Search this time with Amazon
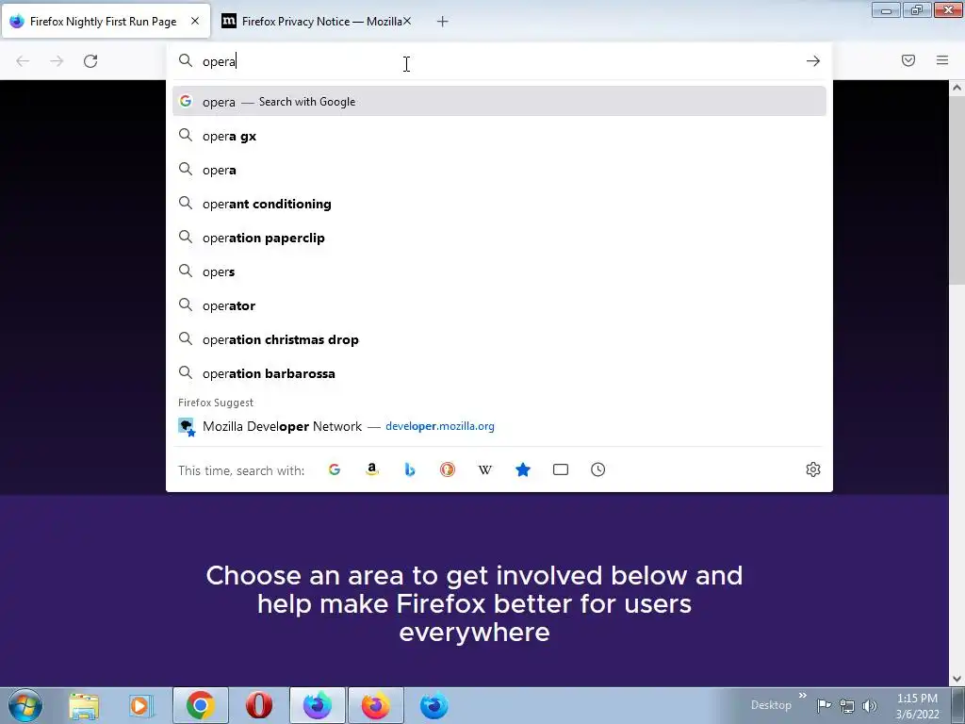This screenshot has width=965, height=724. point(371,469)
